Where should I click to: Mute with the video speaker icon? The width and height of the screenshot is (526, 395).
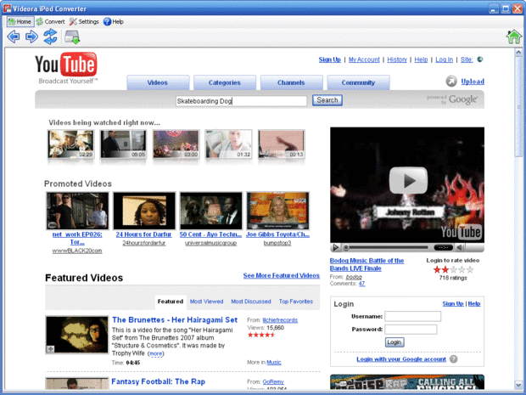point(460,247)
